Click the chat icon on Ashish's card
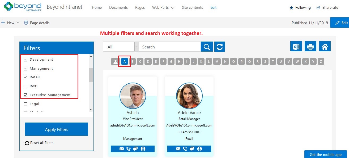 (135, 149)
